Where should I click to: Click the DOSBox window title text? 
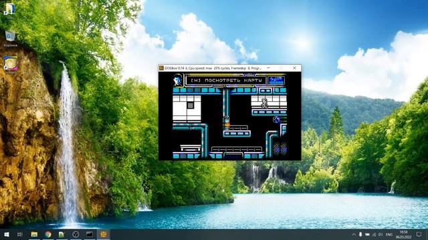coord(213,68)
